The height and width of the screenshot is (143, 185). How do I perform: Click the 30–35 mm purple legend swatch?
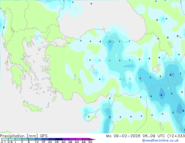(x=66, y=139)
